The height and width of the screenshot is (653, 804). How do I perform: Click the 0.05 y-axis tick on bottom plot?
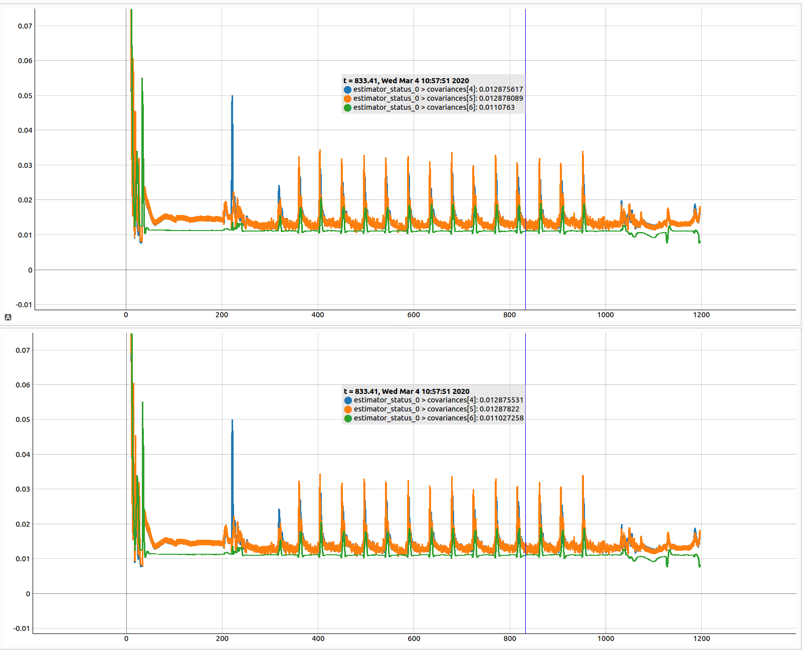tap(23, 420)
